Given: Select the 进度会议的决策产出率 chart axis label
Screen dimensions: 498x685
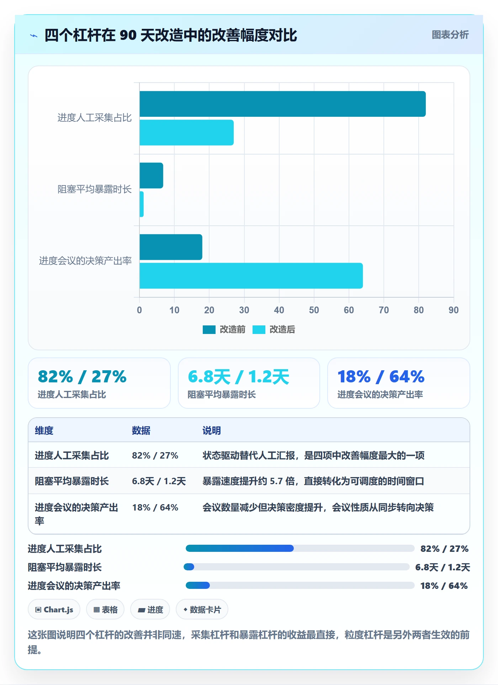Looking at the screenshot, I should [x=85, y=261].
